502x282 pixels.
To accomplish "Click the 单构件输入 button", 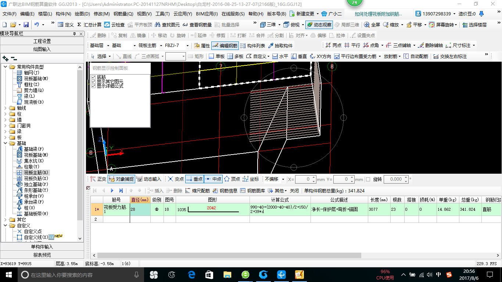I will (42, 247).
